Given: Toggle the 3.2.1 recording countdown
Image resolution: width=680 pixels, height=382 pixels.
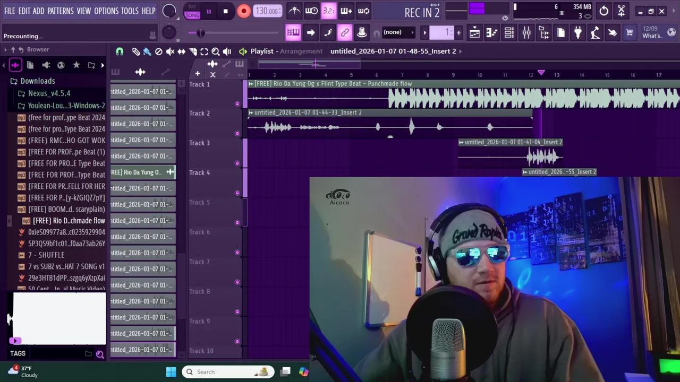Looking at the screenshot, I should coord(328,11).
